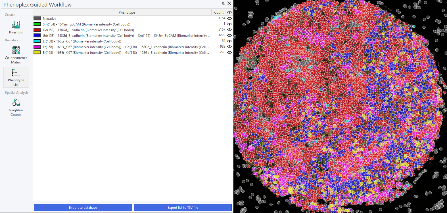
Task: Select the Phenotype List view
Action: 16,77
